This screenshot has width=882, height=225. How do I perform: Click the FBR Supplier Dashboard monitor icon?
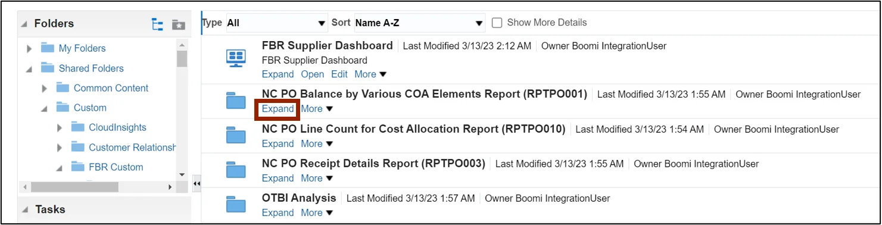tap(236, 59)
